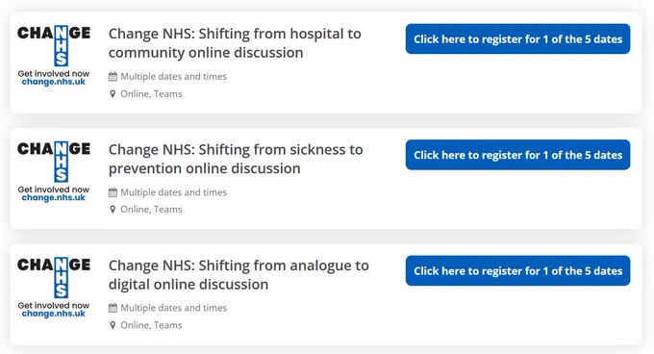Image resolution: width=654 pixels, height=354 pixels.
Task: Click the calendar icon for hospital to community event
Action: coord(113,76)
